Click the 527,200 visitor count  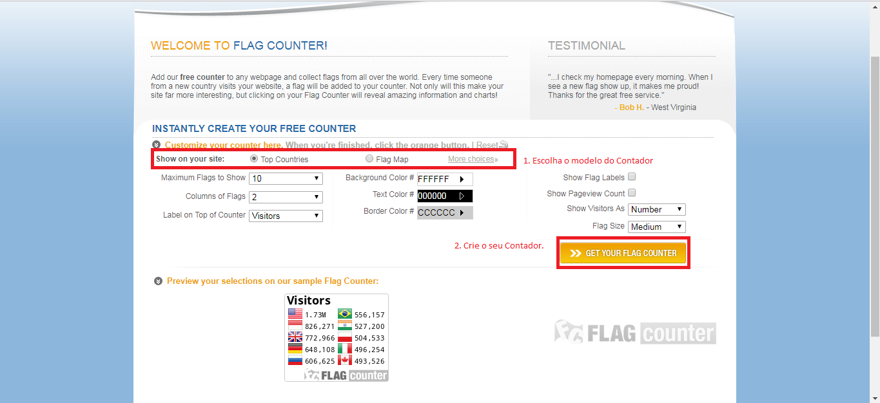(369, 326)
